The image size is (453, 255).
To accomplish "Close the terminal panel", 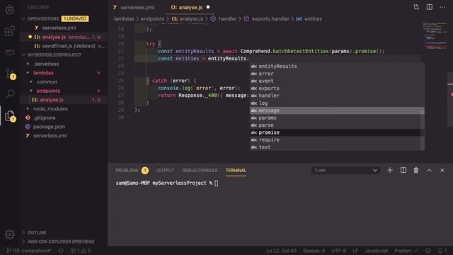I will click(442, 171).
